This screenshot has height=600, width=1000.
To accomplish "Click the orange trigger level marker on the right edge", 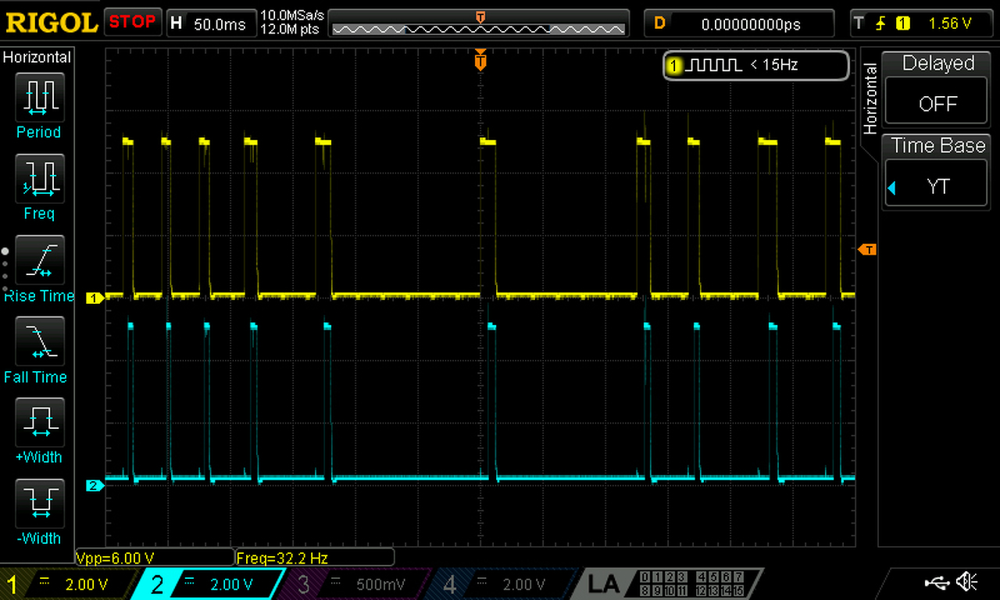I will [x=867, y=249].
